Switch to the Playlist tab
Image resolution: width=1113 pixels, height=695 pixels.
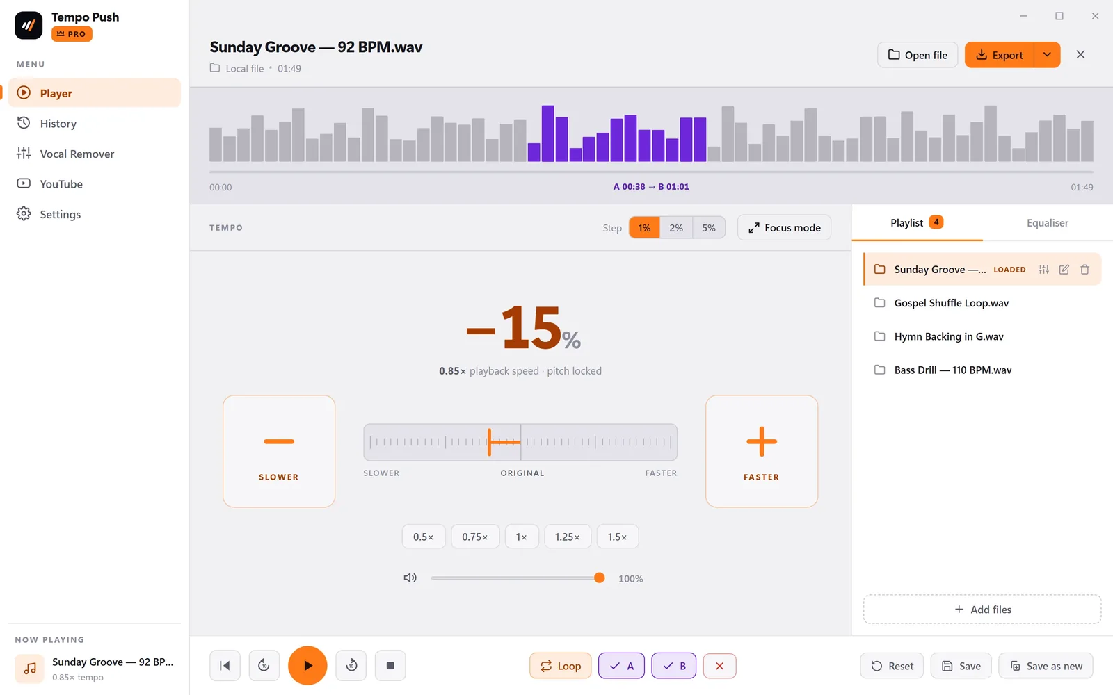[x=917, y=222]
